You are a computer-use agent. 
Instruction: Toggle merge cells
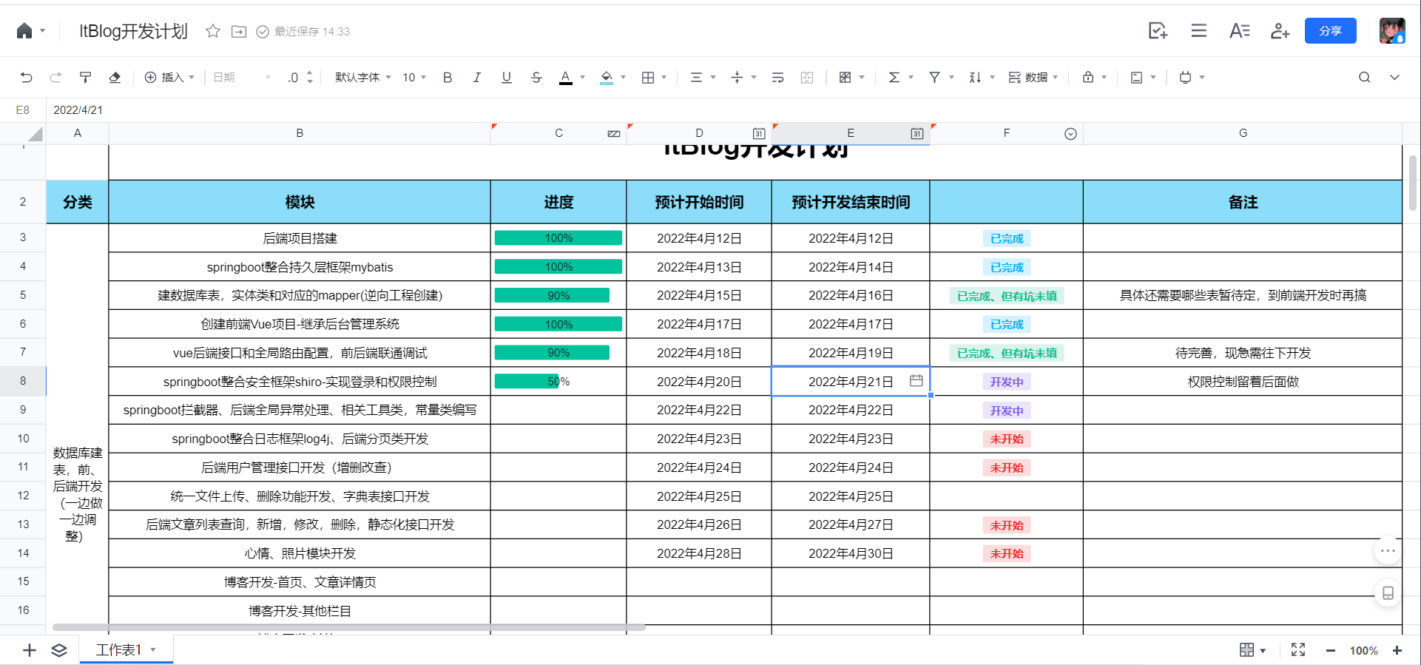(x=807, y=77)
